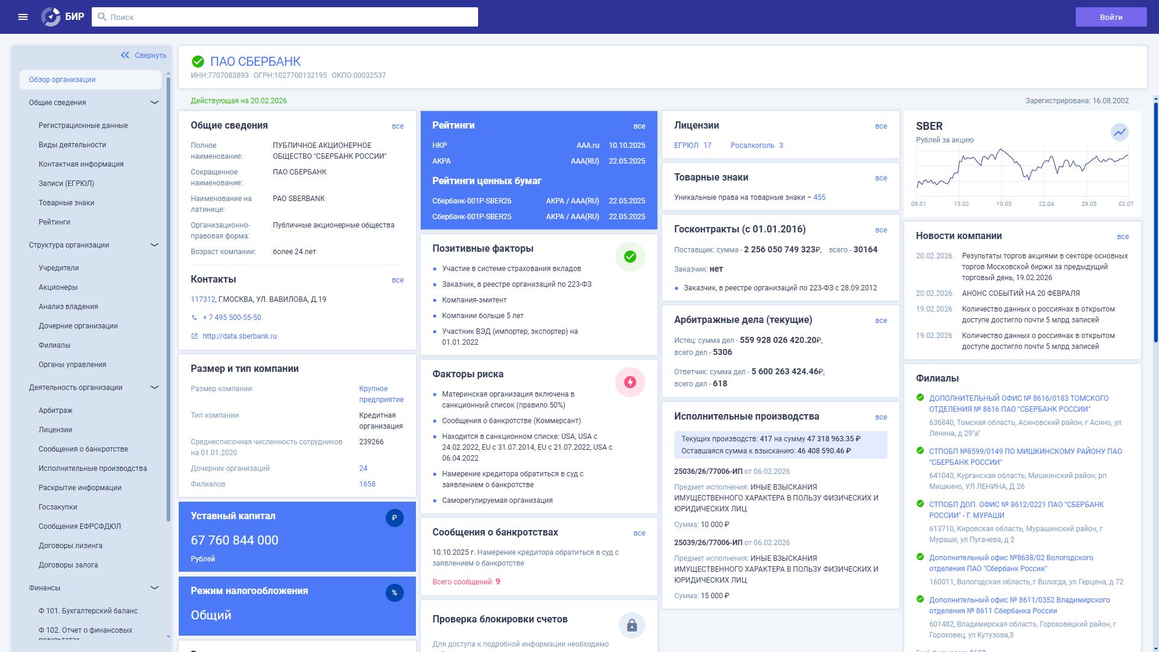Open Учредители sidebar menu item

tap(59, 268)
